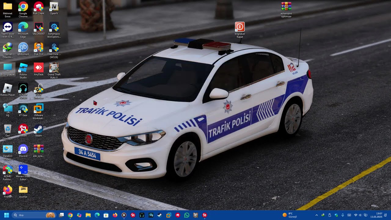This screenshot has height=220, width=391.
Task: Open the Mehmet Emre folder on desktop
Action: click(8, 10)
